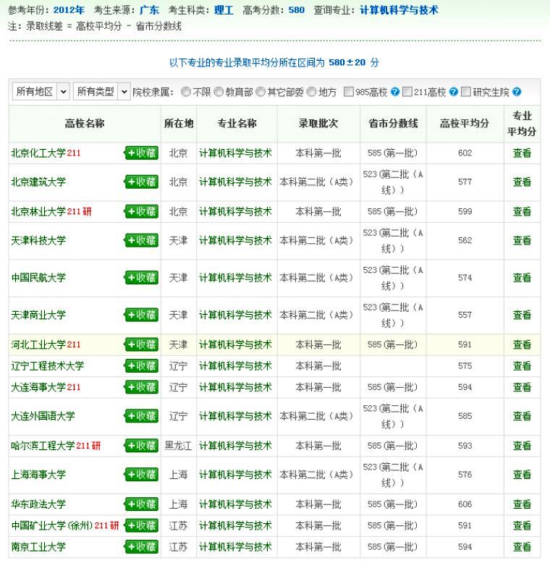Open 上海海事大学 school link
The image size is (550, 568).
point(38,474)
